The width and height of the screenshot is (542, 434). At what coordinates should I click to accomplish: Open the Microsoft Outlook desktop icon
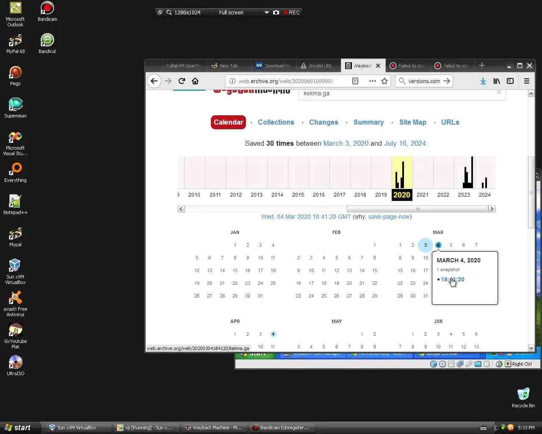[x=15, y=15]
